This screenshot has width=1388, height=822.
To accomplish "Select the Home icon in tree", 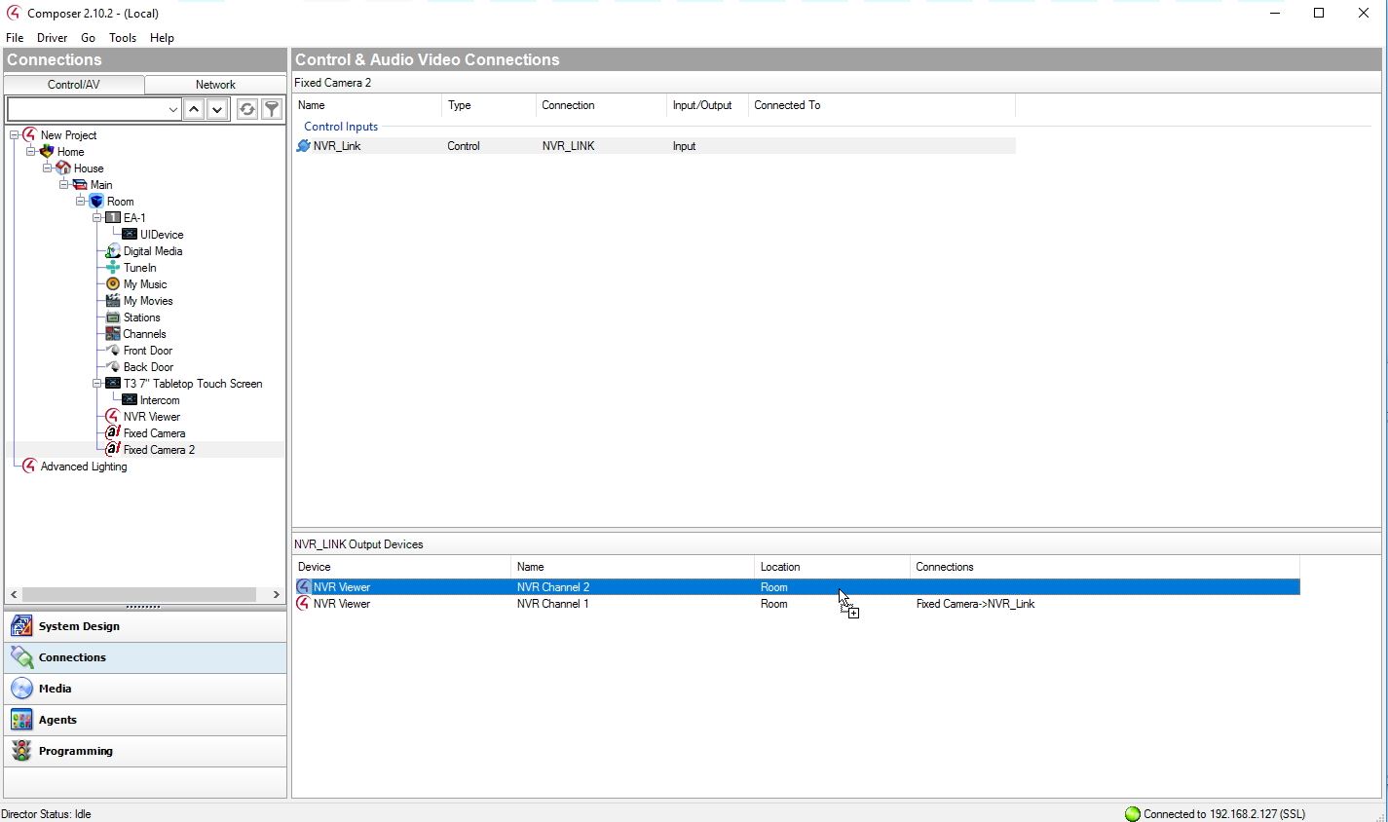I will pyautogui.click(x=46, y=152).
